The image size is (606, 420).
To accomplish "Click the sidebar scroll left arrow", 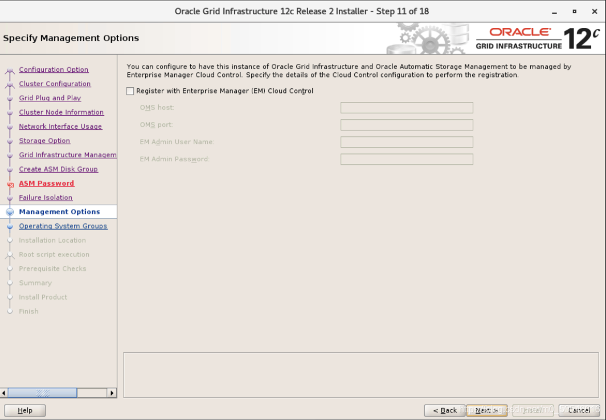I will [x=4, y=393].
